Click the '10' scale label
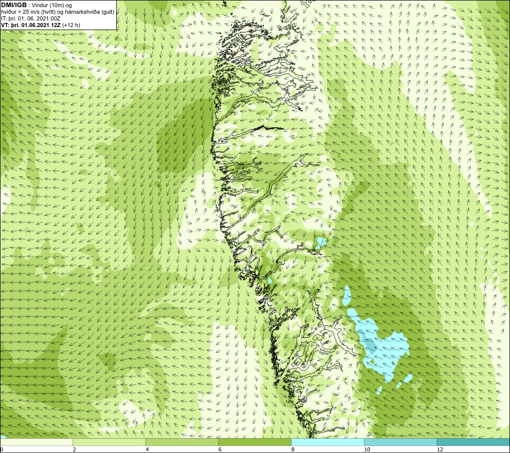The image size is (510, 453). (367, 449)
